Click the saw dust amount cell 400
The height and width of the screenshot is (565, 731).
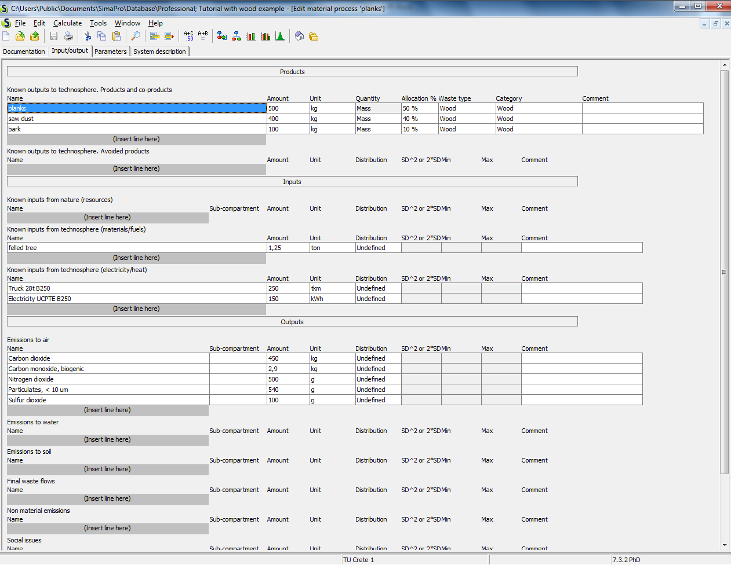[288, 119]
